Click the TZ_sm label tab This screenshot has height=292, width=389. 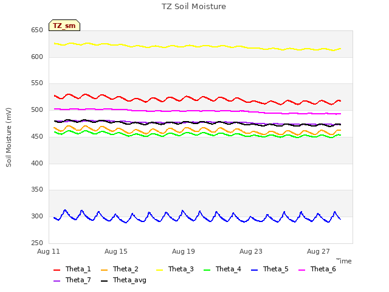[64, 26]
